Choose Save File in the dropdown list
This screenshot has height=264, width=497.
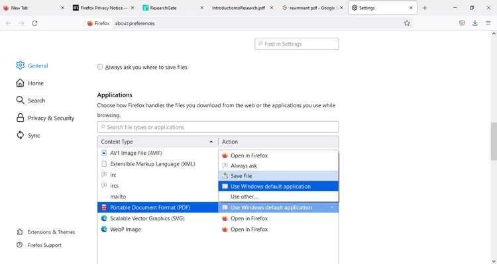coord(278,176)
